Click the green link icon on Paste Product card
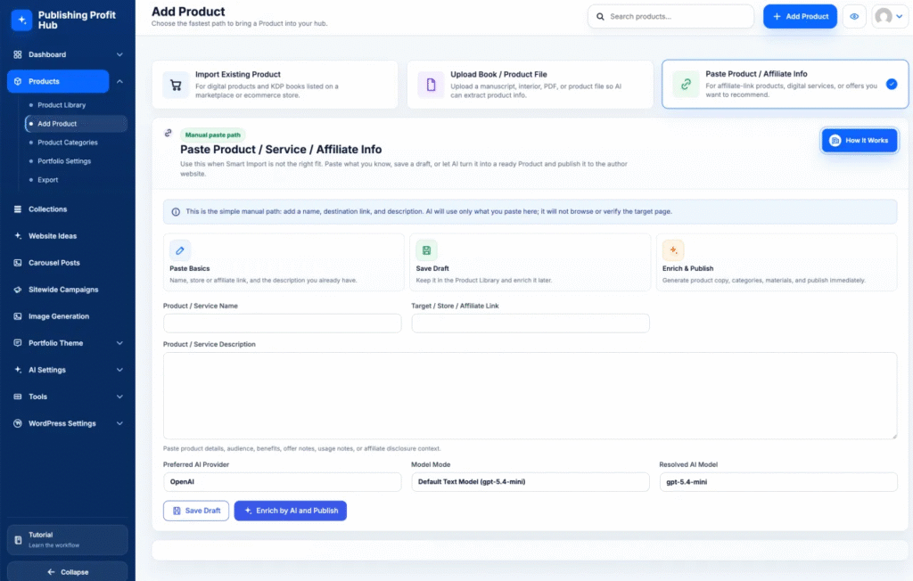This screenshot has height=581, width=913. coord(686,84)
